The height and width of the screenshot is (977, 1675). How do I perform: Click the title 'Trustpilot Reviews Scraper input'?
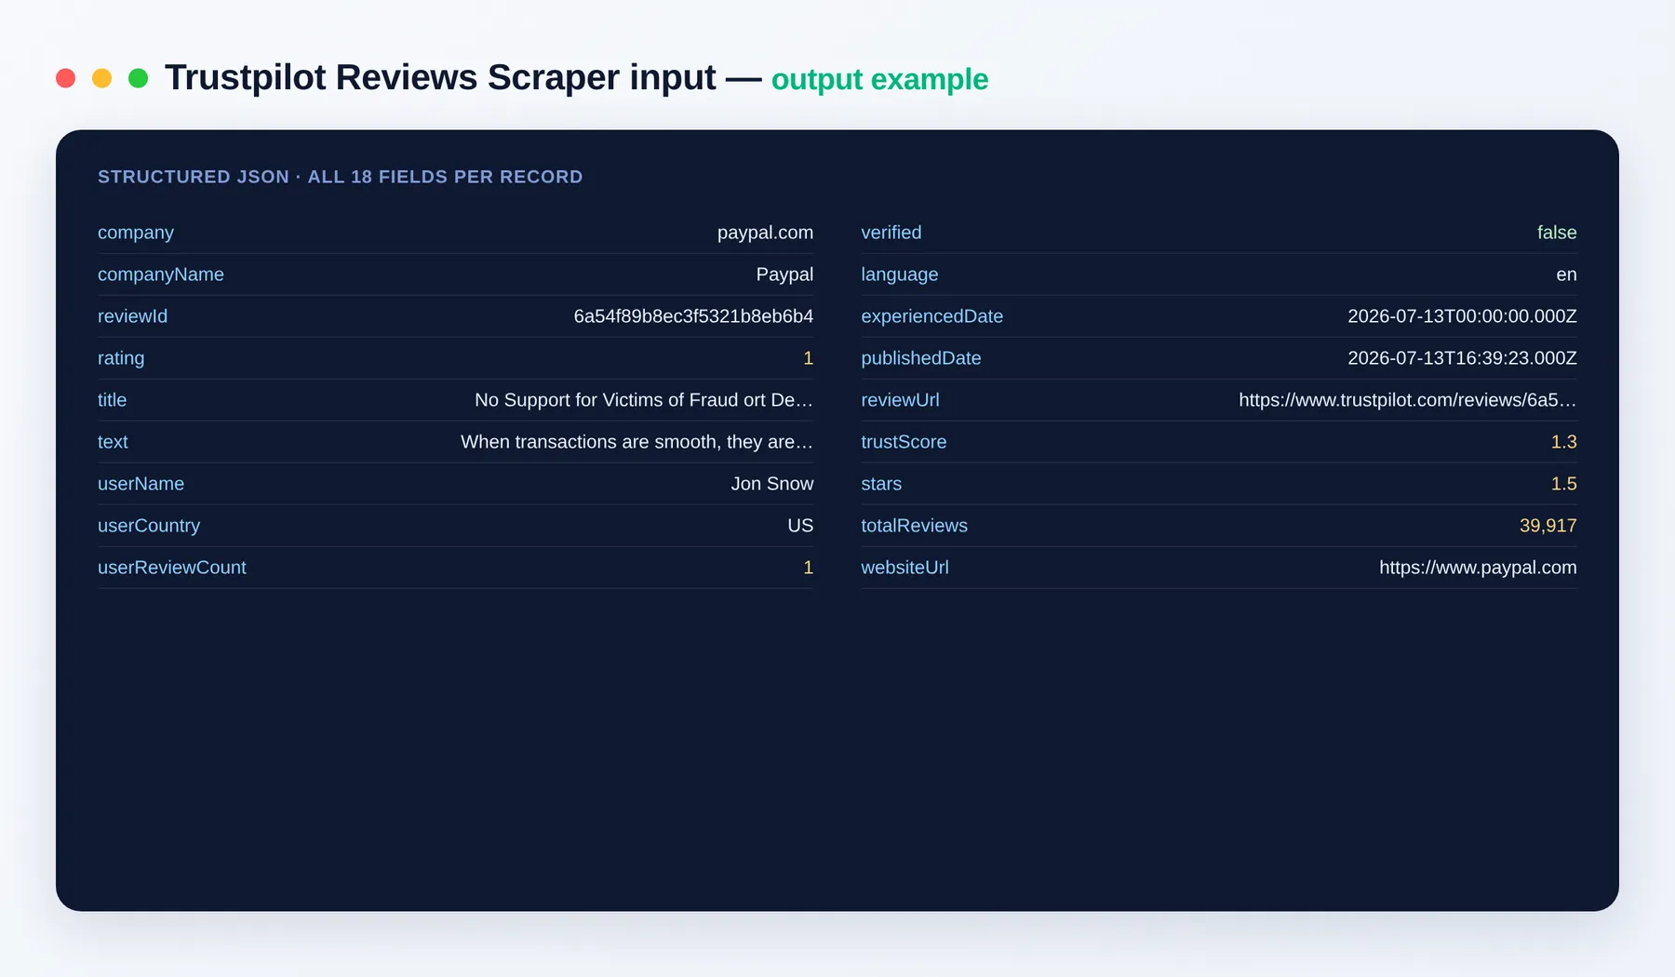coord(440,78)
